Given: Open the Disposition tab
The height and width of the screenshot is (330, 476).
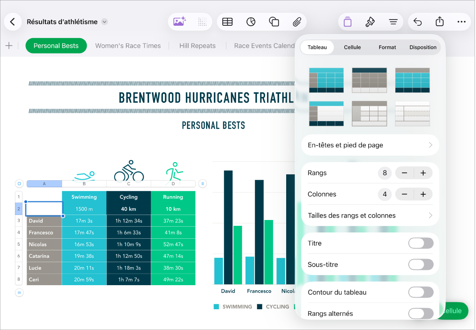Looking at the screenshot, I should click(x=422, y=47).
